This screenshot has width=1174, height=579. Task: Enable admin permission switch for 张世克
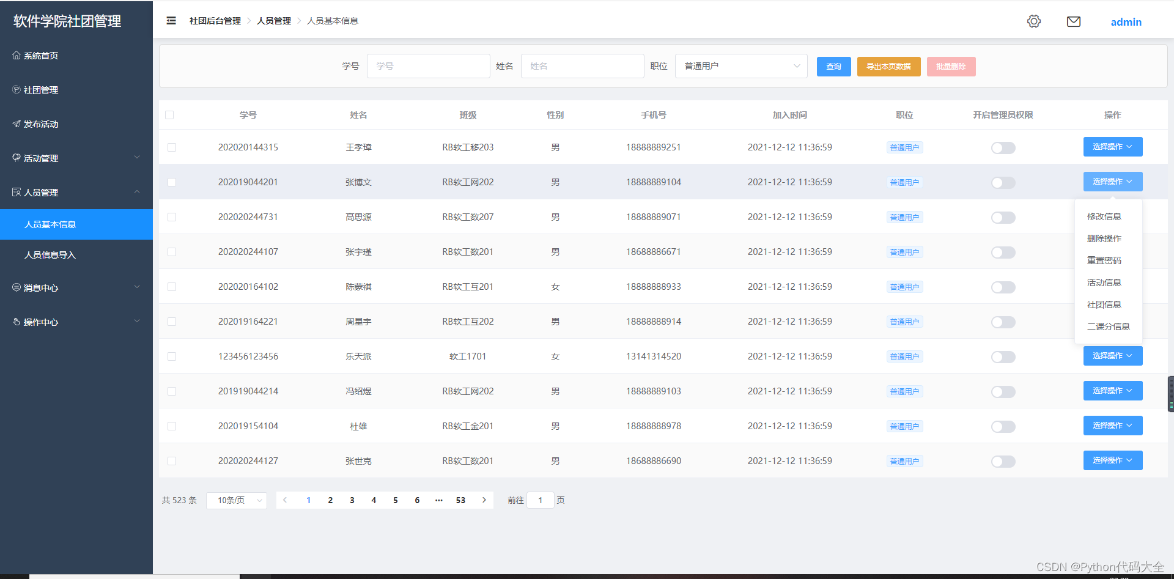pyautogui.click(x=1003, y=462)
